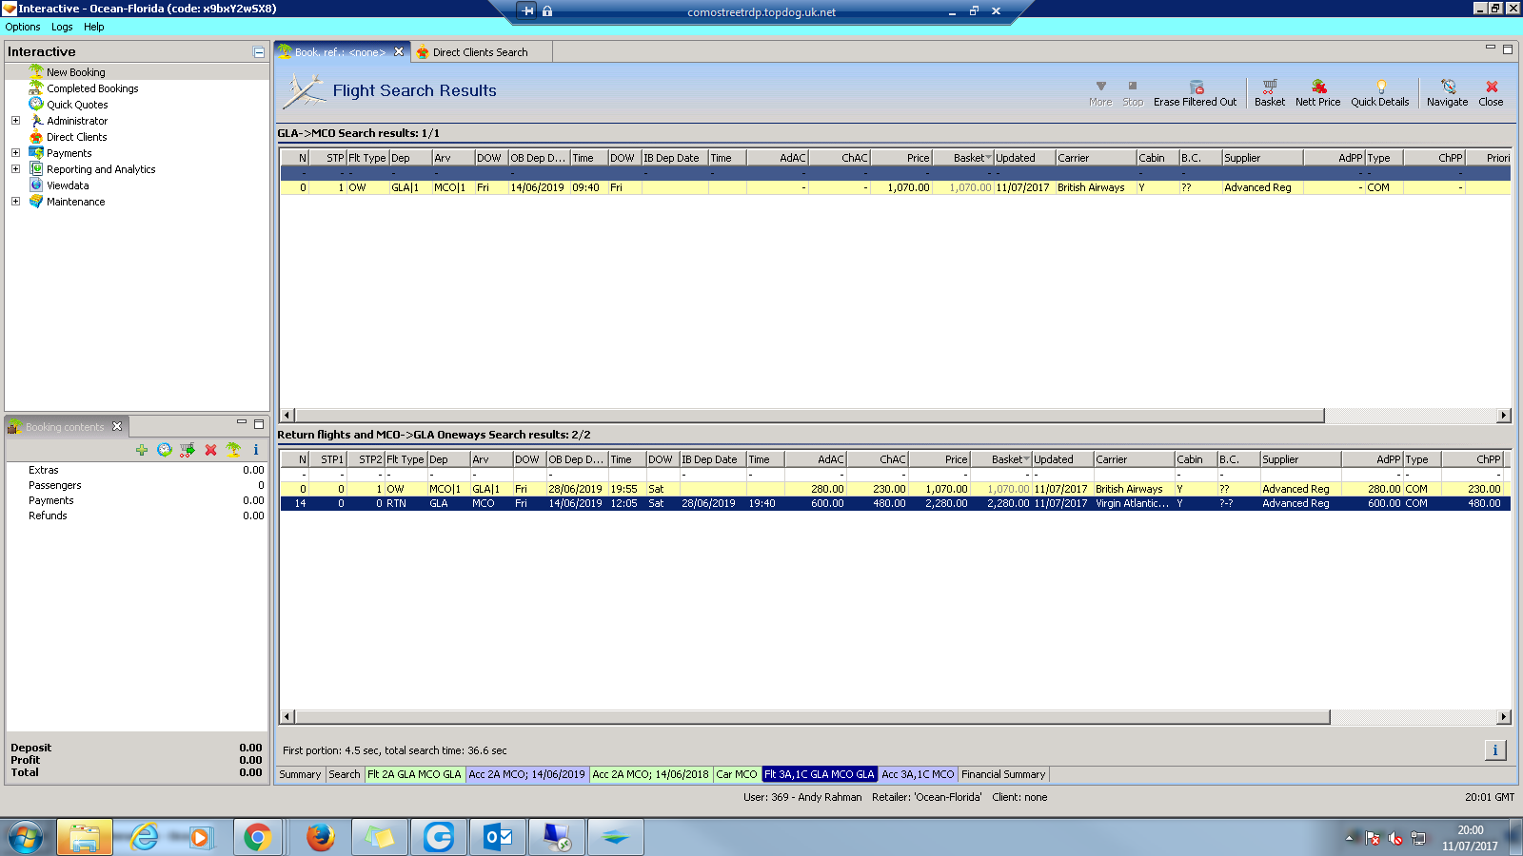This screenshot has height=856, width=1523.
Task: Click the Navigate compass icon
Action: click(x=1447, y=92)
